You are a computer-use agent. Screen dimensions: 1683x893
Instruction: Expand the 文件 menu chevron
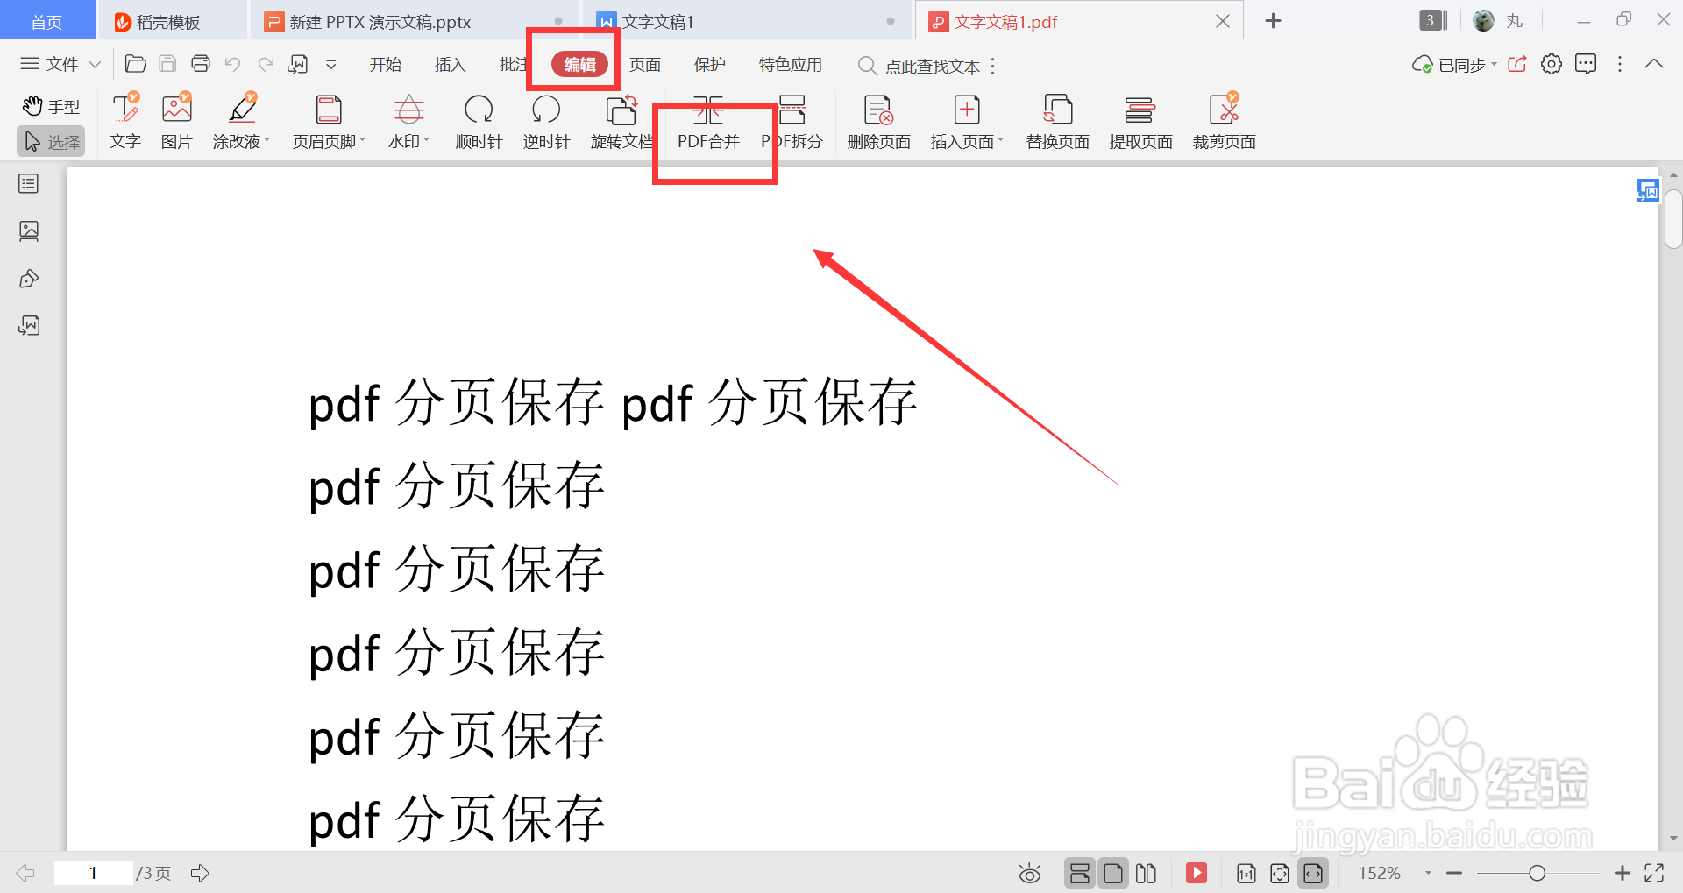coord(96,63)
